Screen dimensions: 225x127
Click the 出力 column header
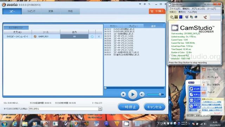point(74,32)
